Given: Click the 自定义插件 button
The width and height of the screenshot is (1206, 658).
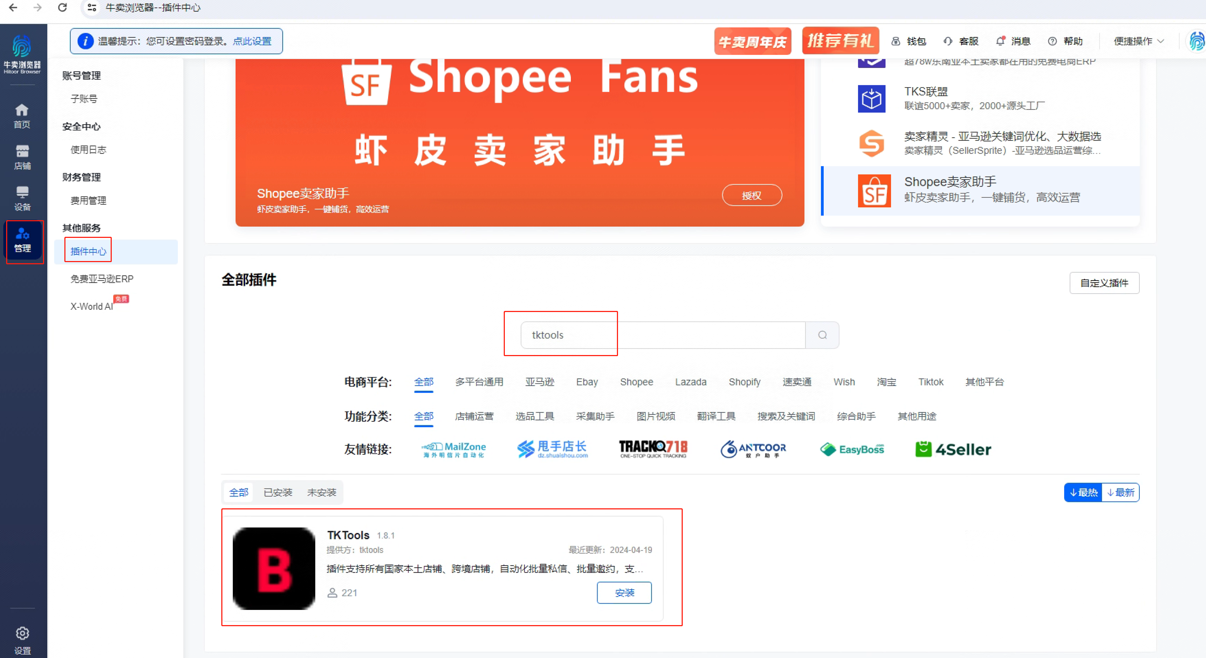Looking at the screenshot, I should (1104, 283).
